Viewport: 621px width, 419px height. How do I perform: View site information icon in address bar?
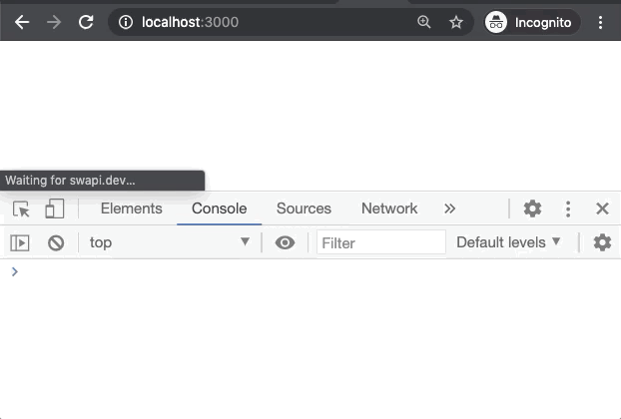click(124, 21)
